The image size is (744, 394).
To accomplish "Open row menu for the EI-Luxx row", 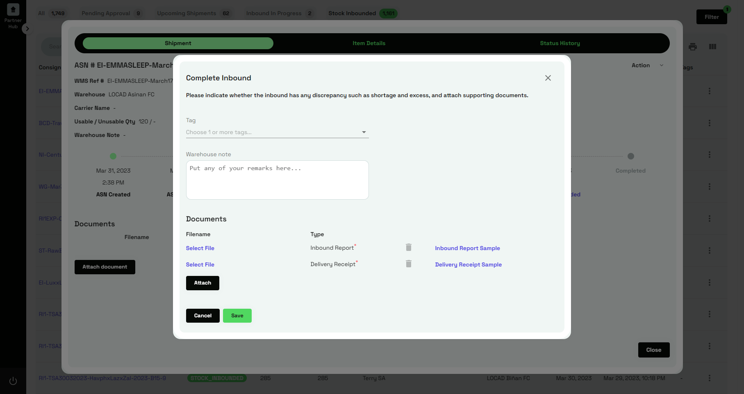I will tap(709, 282).
